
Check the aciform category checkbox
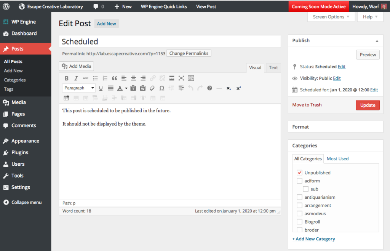pos(299,181)
